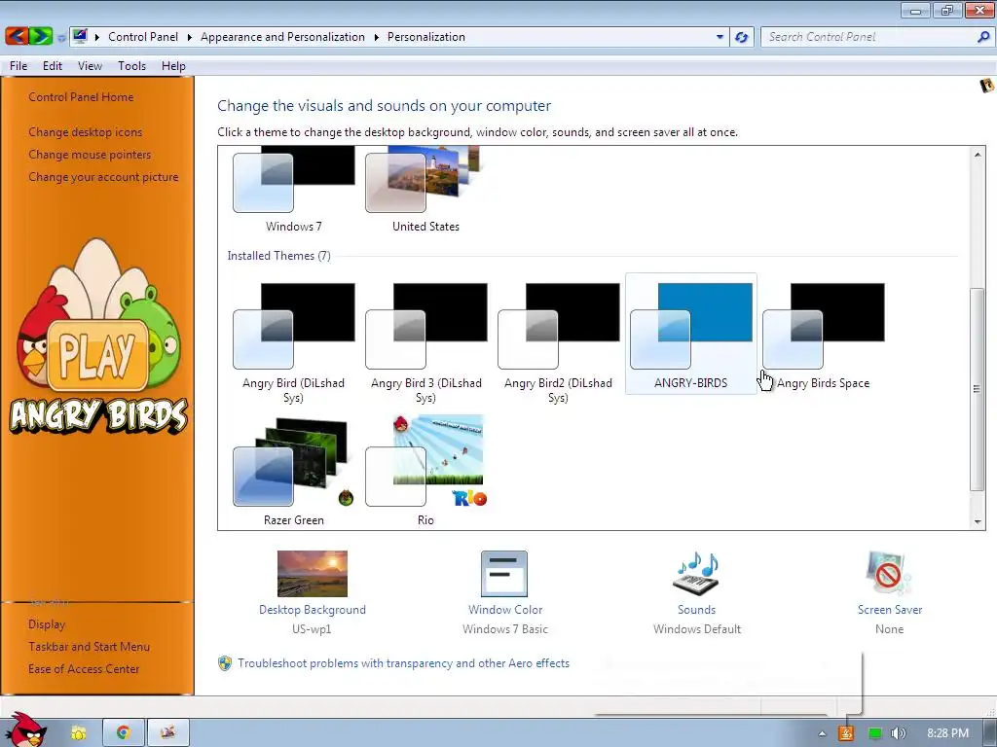Open the address bar history dropdown
The image size is (997, 747).
click(x=720, y=37)
